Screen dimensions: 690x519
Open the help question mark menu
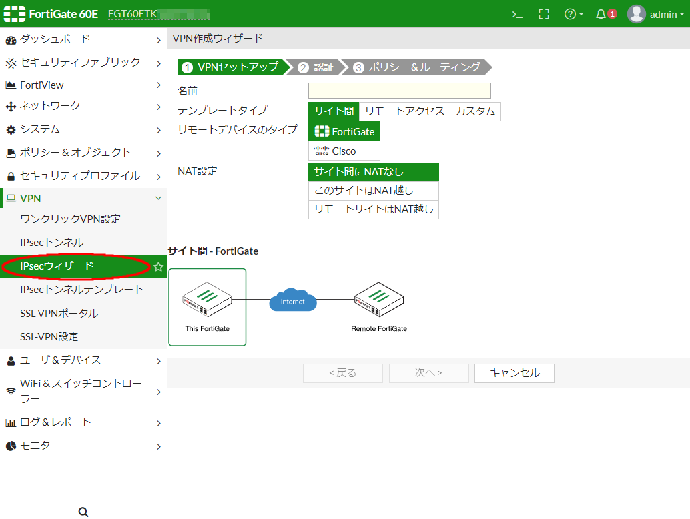point(573,14)
